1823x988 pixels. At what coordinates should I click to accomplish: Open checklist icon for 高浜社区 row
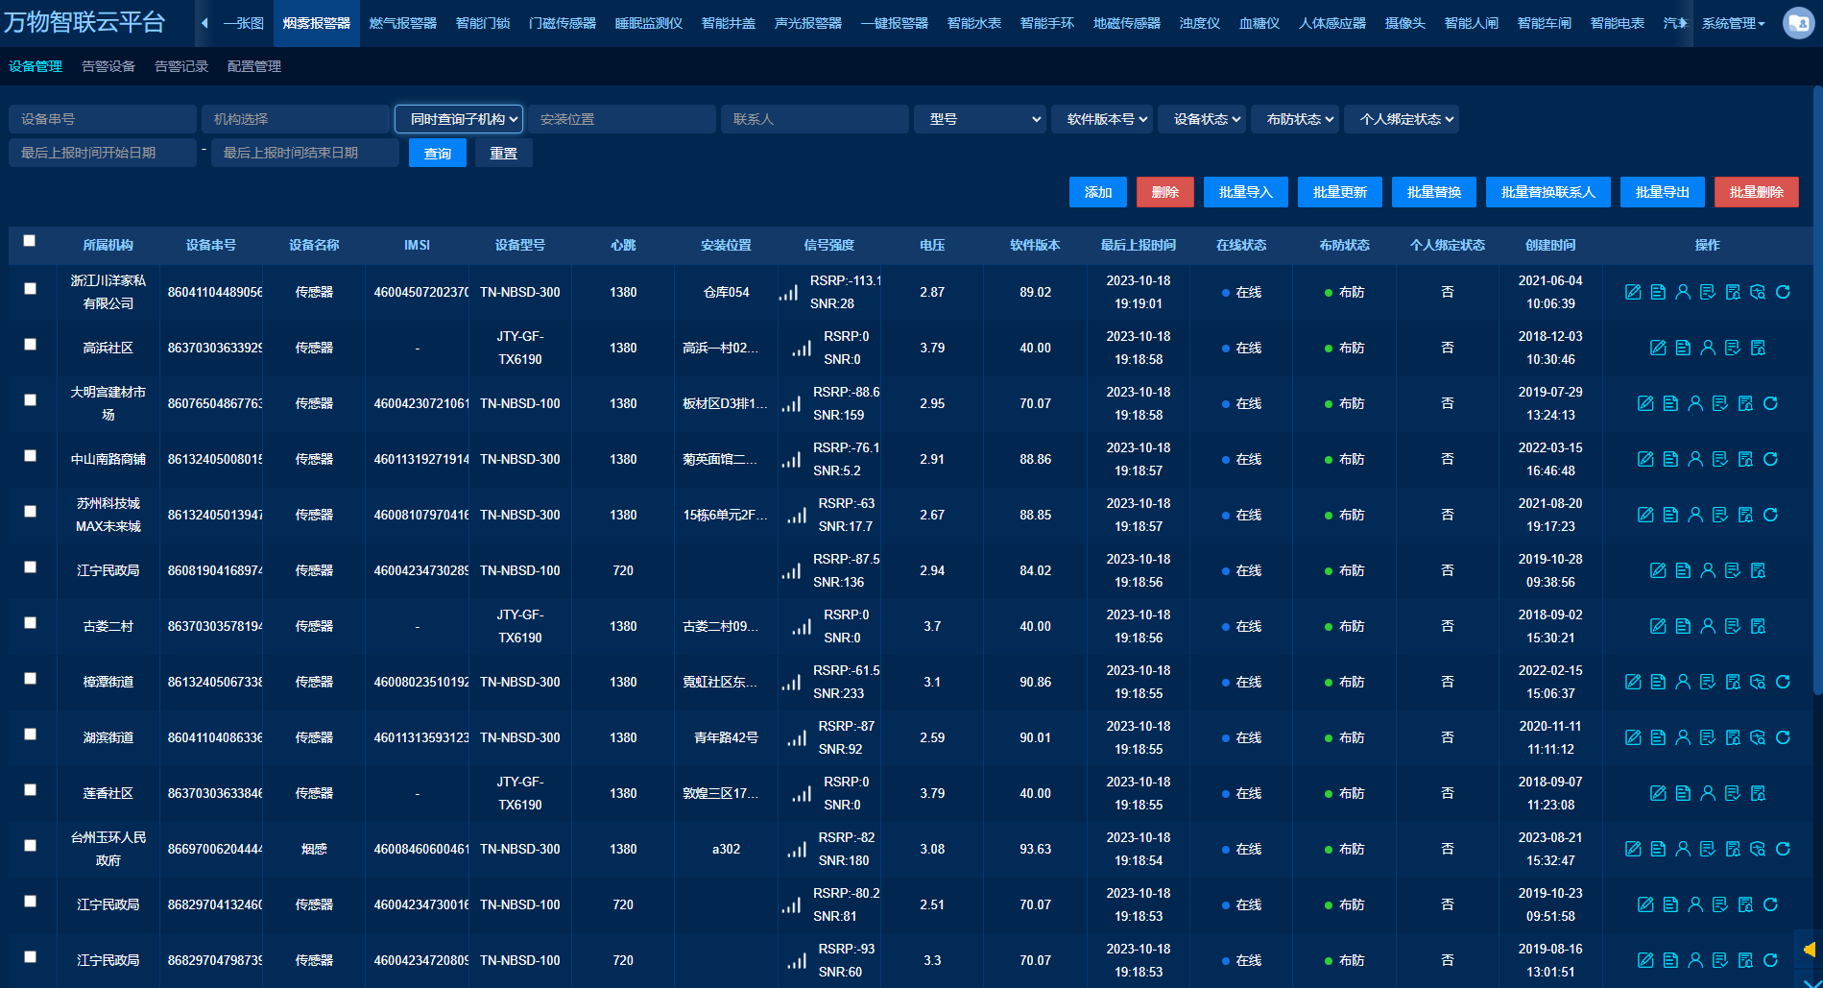coord(1733,348)
